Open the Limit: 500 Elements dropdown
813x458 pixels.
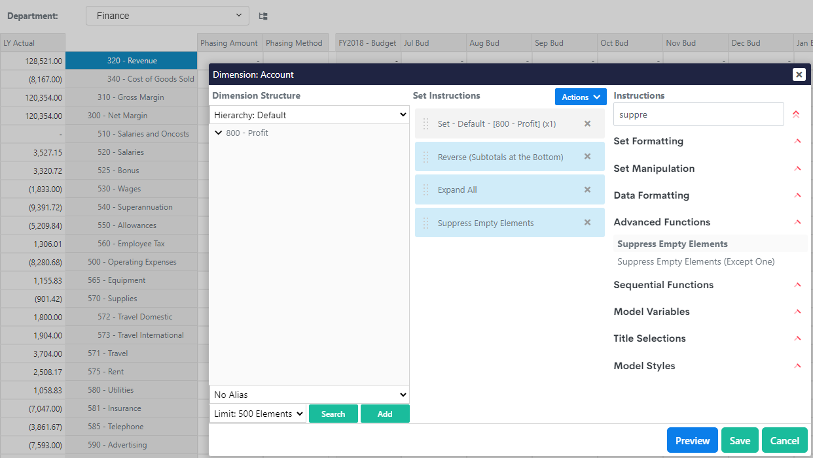[258, 414]
